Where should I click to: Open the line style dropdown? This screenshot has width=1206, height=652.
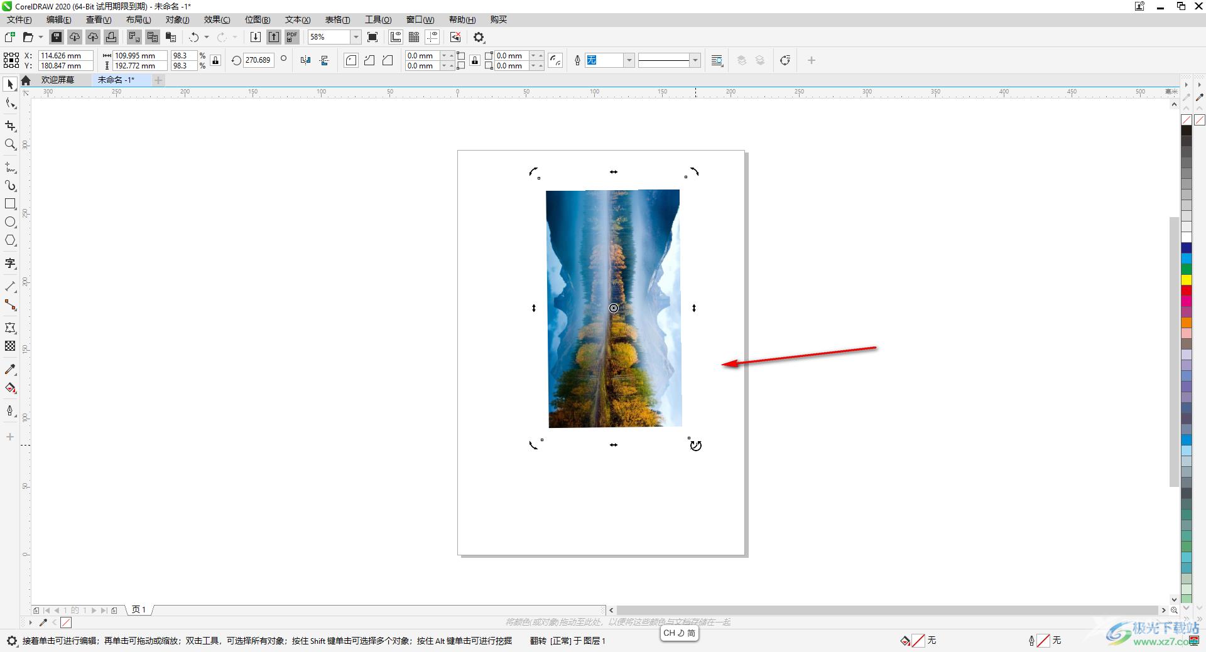[695, 60]
